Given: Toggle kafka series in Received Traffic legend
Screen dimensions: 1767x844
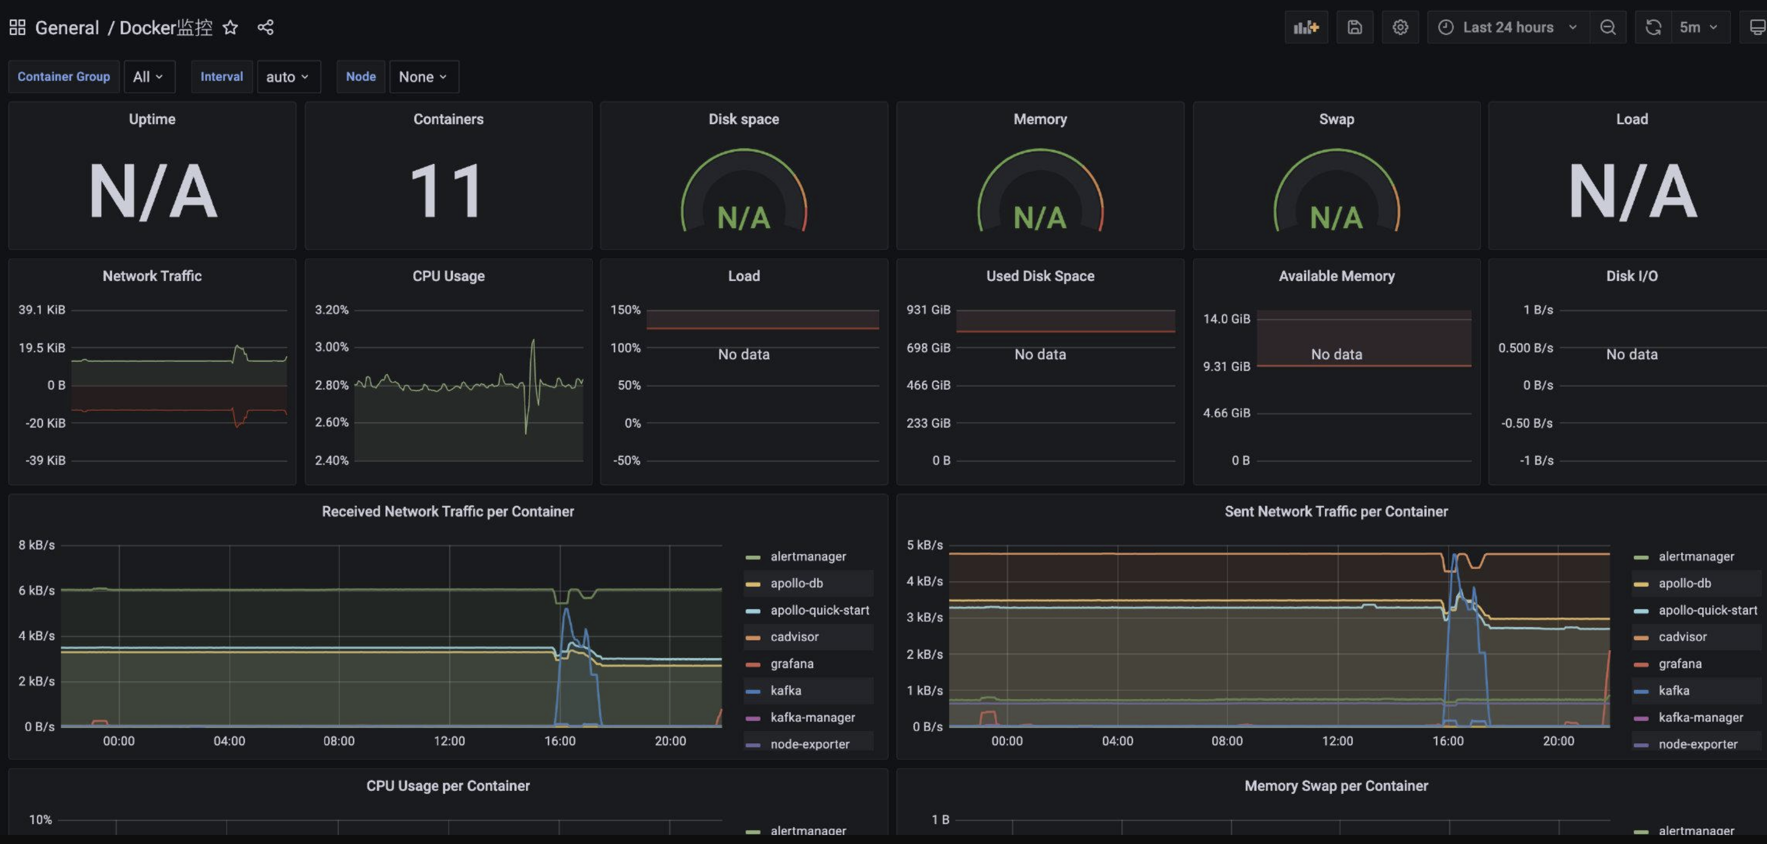Looking at the screenshot, I should pyautogui.click(x=785, y=690).
